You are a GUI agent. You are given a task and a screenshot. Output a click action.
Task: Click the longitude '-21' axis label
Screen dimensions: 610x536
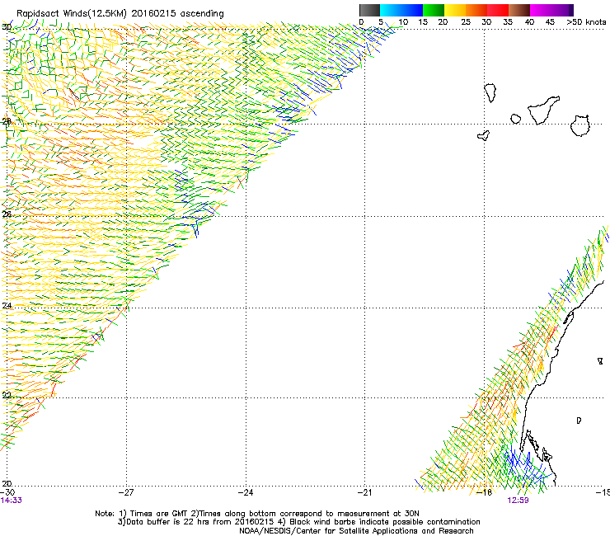point(365,492)
